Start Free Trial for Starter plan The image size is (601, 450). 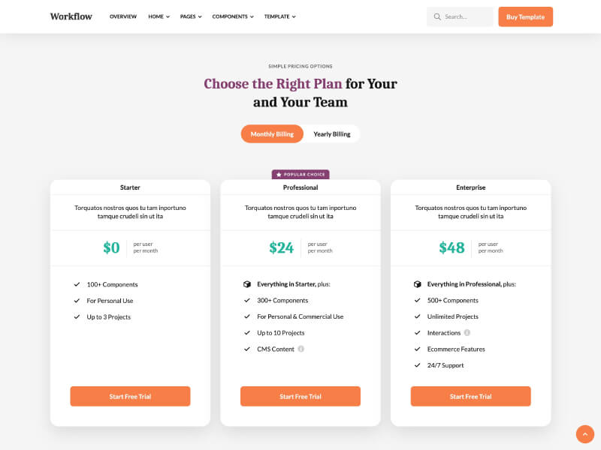pyautogui.click(x=130, y=396)
